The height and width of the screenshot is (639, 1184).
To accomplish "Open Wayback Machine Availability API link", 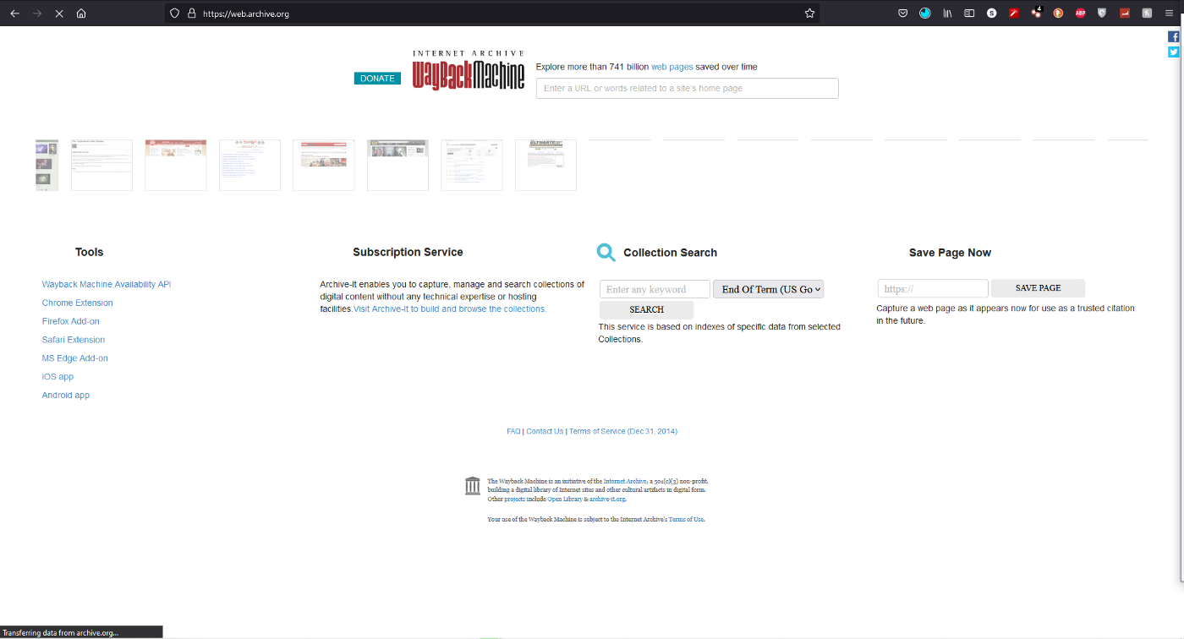I will (x=107, y=285).
